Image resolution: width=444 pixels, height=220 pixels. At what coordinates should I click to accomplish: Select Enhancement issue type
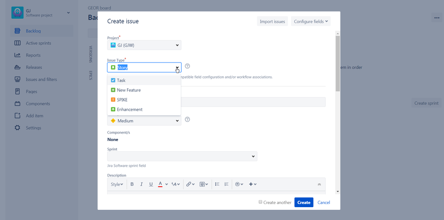point(144,109)
